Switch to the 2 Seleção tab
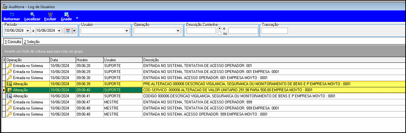The height and width of the screenshot is (133, 406). tap(31, 42)
